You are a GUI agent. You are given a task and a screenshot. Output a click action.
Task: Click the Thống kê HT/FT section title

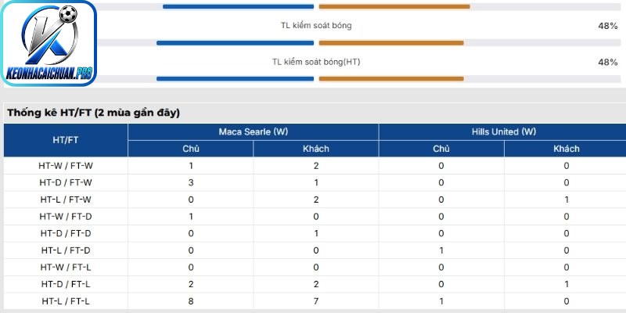coord(93,113)
